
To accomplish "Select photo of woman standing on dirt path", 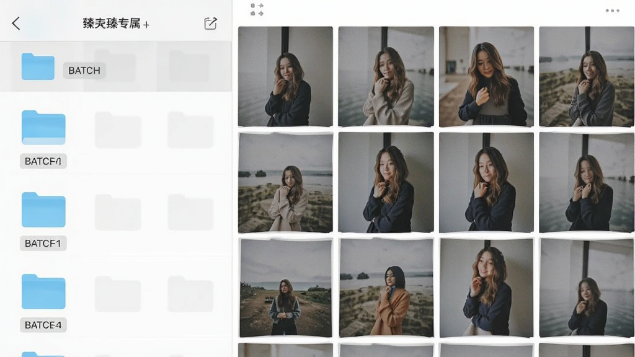I will [285, 288].
